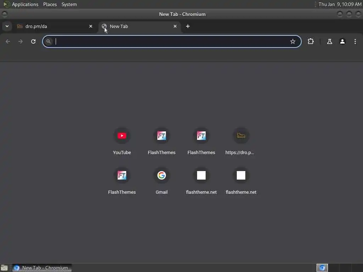Go forward with the forward arrow
The height and width of the screenshot is (272, 363).
point(21,41)
